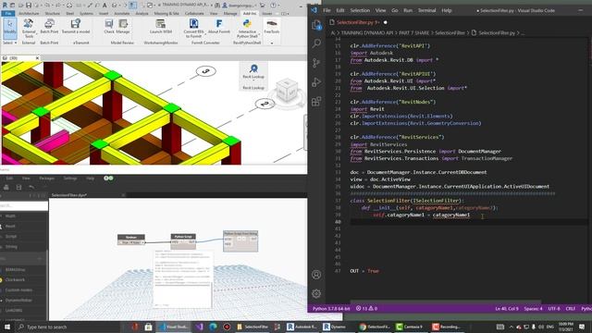Open the VS Code Search panel

click(x=316, y=43)
